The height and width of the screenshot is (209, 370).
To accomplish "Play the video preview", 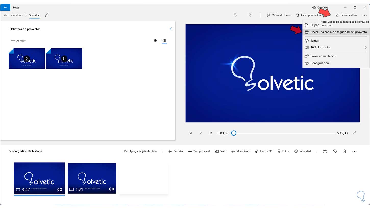I will point(201,133).
